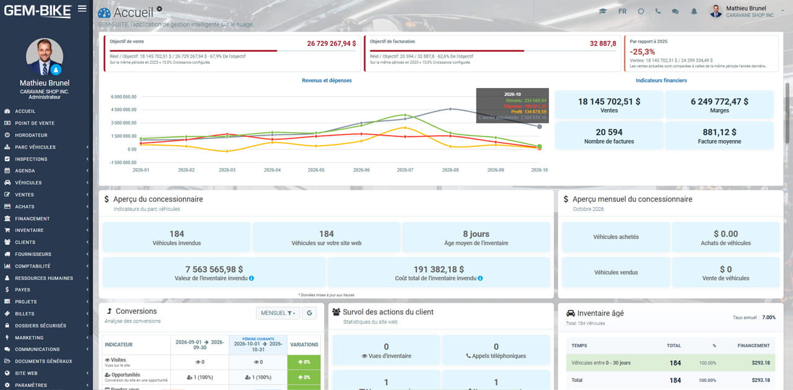
Task: Click the Ventes 18 145 702,51 $ card
Action: point(609,105)
